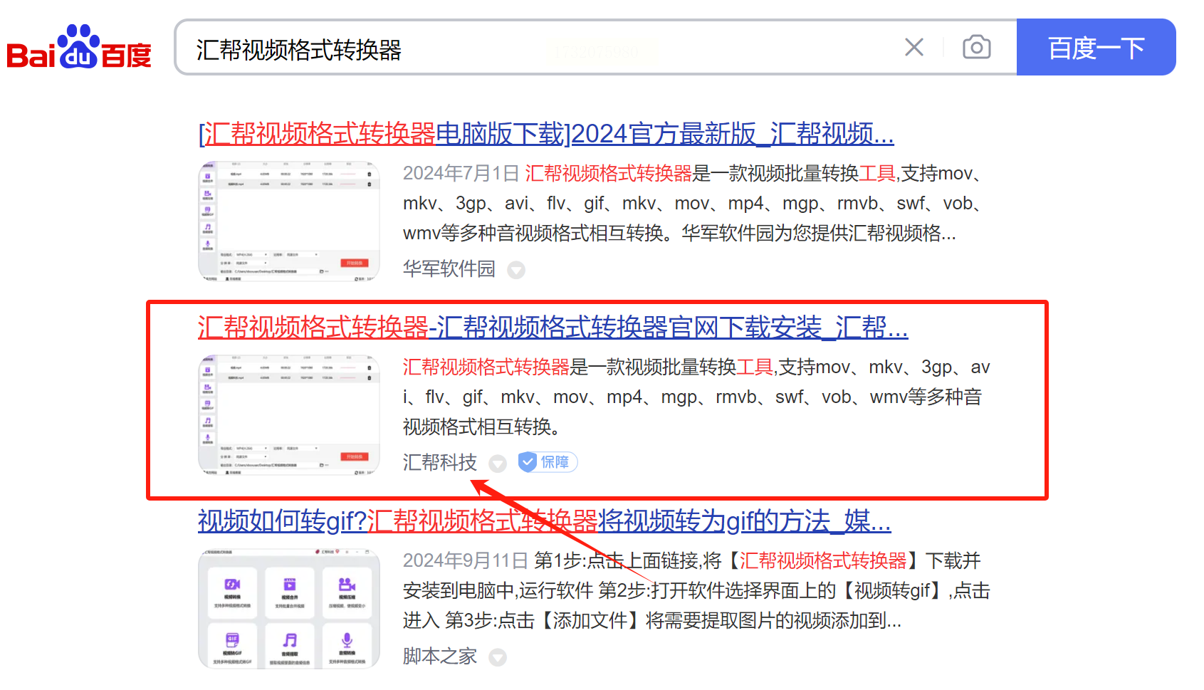Click the 汇帮科技 source name
1204x690 pixels.
[x=440, y=463]
